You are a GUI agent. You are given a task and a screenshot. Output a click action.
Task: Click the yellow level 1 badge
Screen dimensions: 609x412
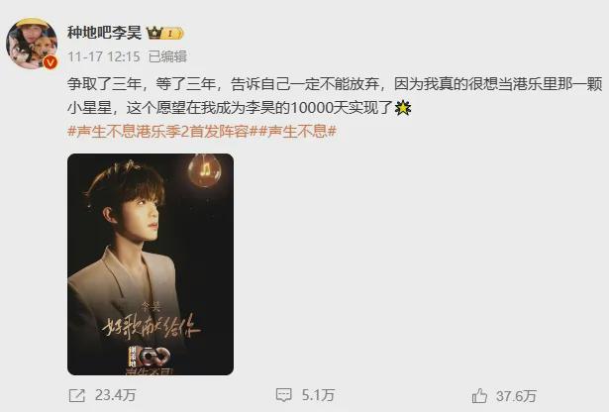pyautogui.click(x=172, y=34)
